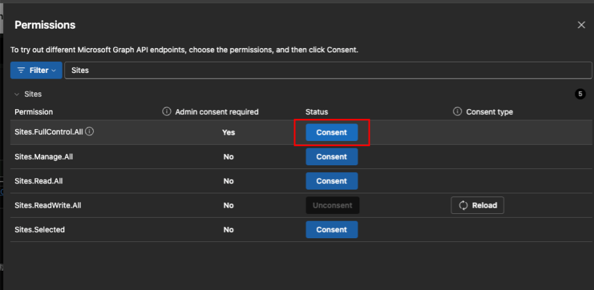The width and height of the screenshot is (594, 290).
Task: Click Consent for Sites.Manage.All
Action: coord(332,157)
